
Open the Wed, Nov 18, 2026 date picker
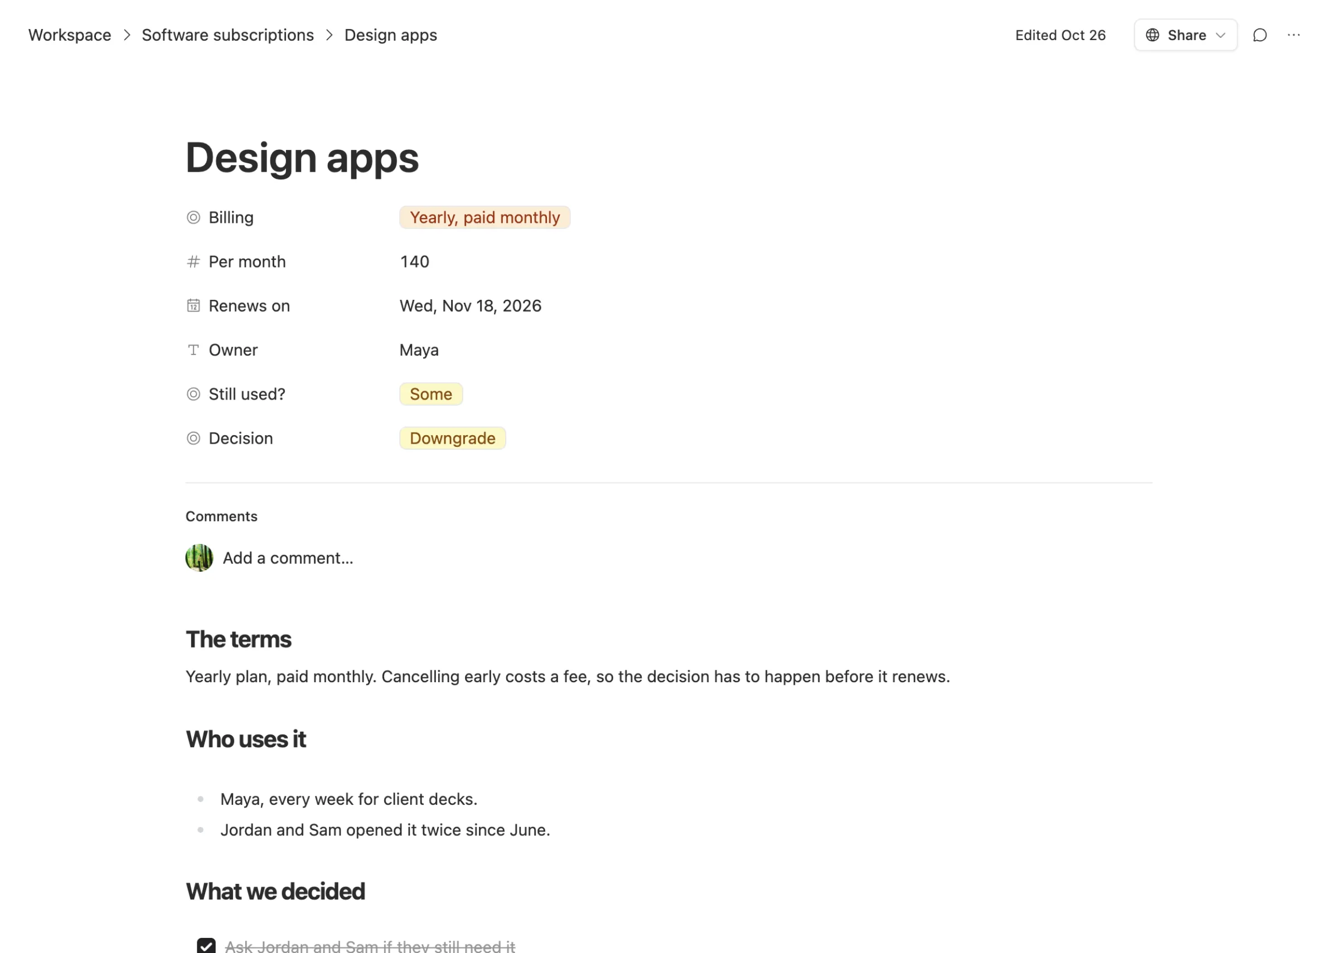[470, 306]
